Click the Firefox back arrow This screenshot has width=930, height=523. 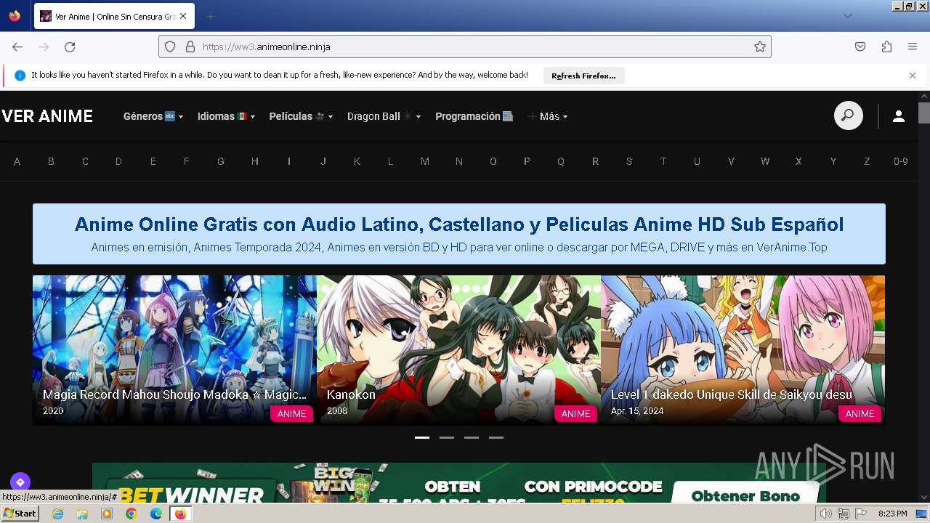(17, 46)
